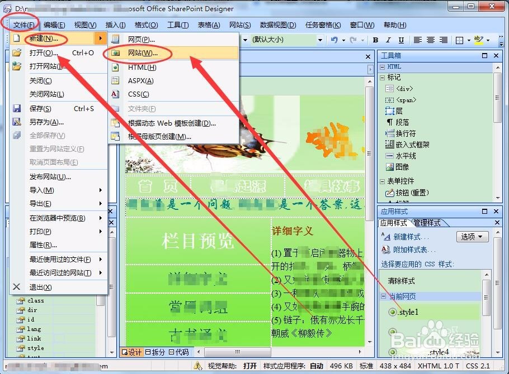Click the Undo arrow icon

(334, 40)
